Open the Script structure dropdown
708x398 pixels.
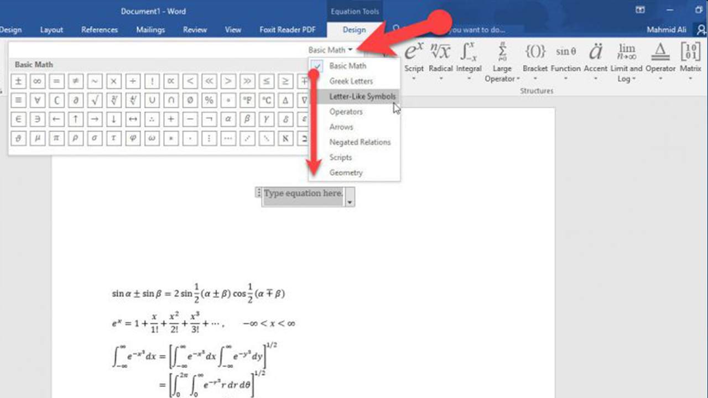(414, 61)
